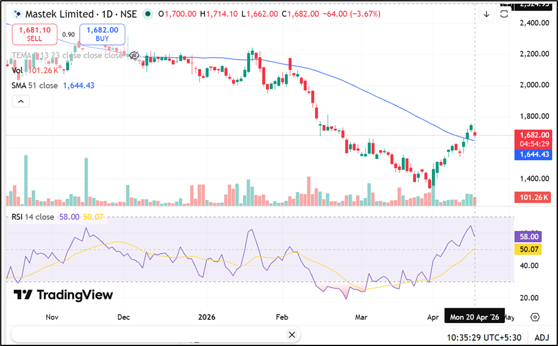This screenshot has height=346, width=558.
Task: Open the 1D interval selector in title
Action: 106,14
